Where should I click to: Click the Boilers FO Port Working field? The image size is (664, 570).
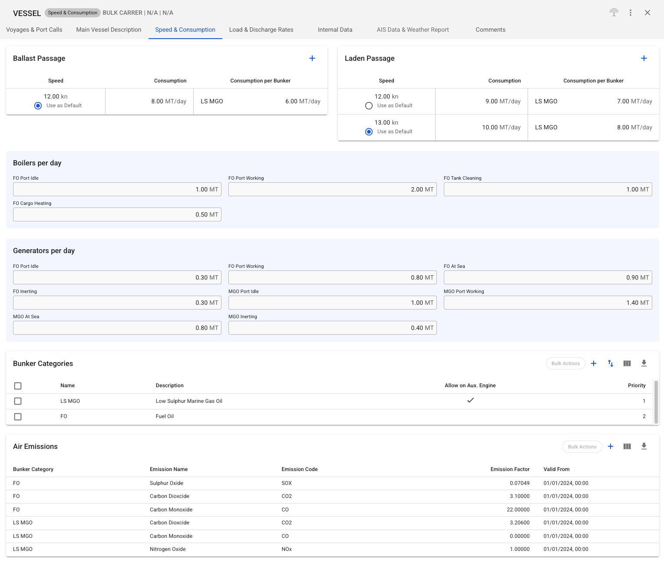tap(332, 189)
